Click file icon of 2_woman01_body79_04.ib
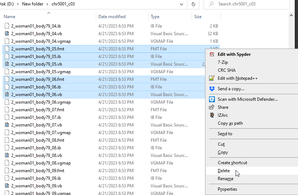Screen dimensions: 298x195 click(7, 26)
